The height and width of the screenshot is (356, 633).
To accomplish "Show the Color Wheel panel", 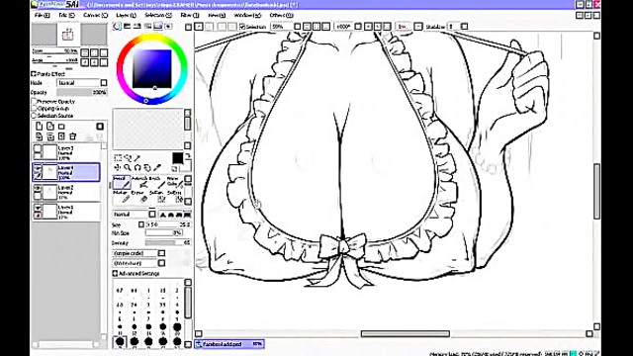I will tap(117, 27).
